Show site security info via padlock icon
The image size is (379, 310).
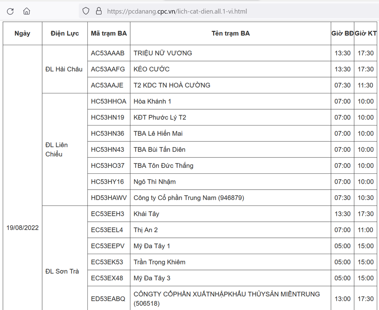[99, 11]
